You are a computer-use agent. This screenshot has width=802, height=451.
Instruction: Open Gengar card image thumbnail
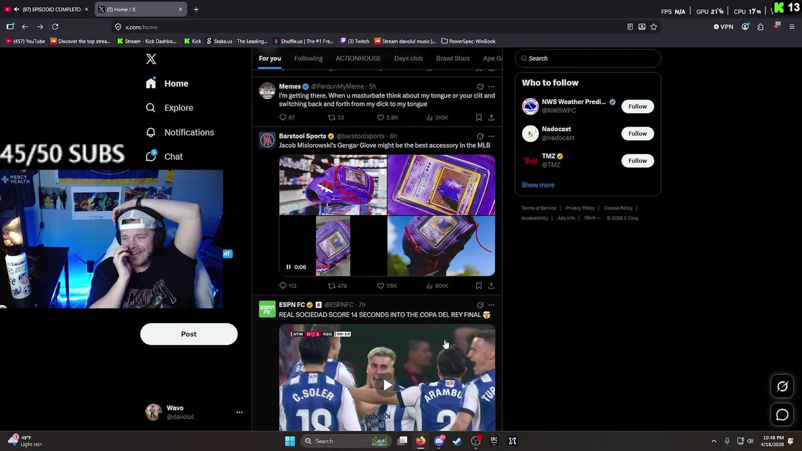click(441, 185)
